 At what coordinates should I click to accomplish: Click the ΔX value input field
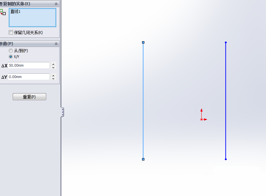click(29, 65)
